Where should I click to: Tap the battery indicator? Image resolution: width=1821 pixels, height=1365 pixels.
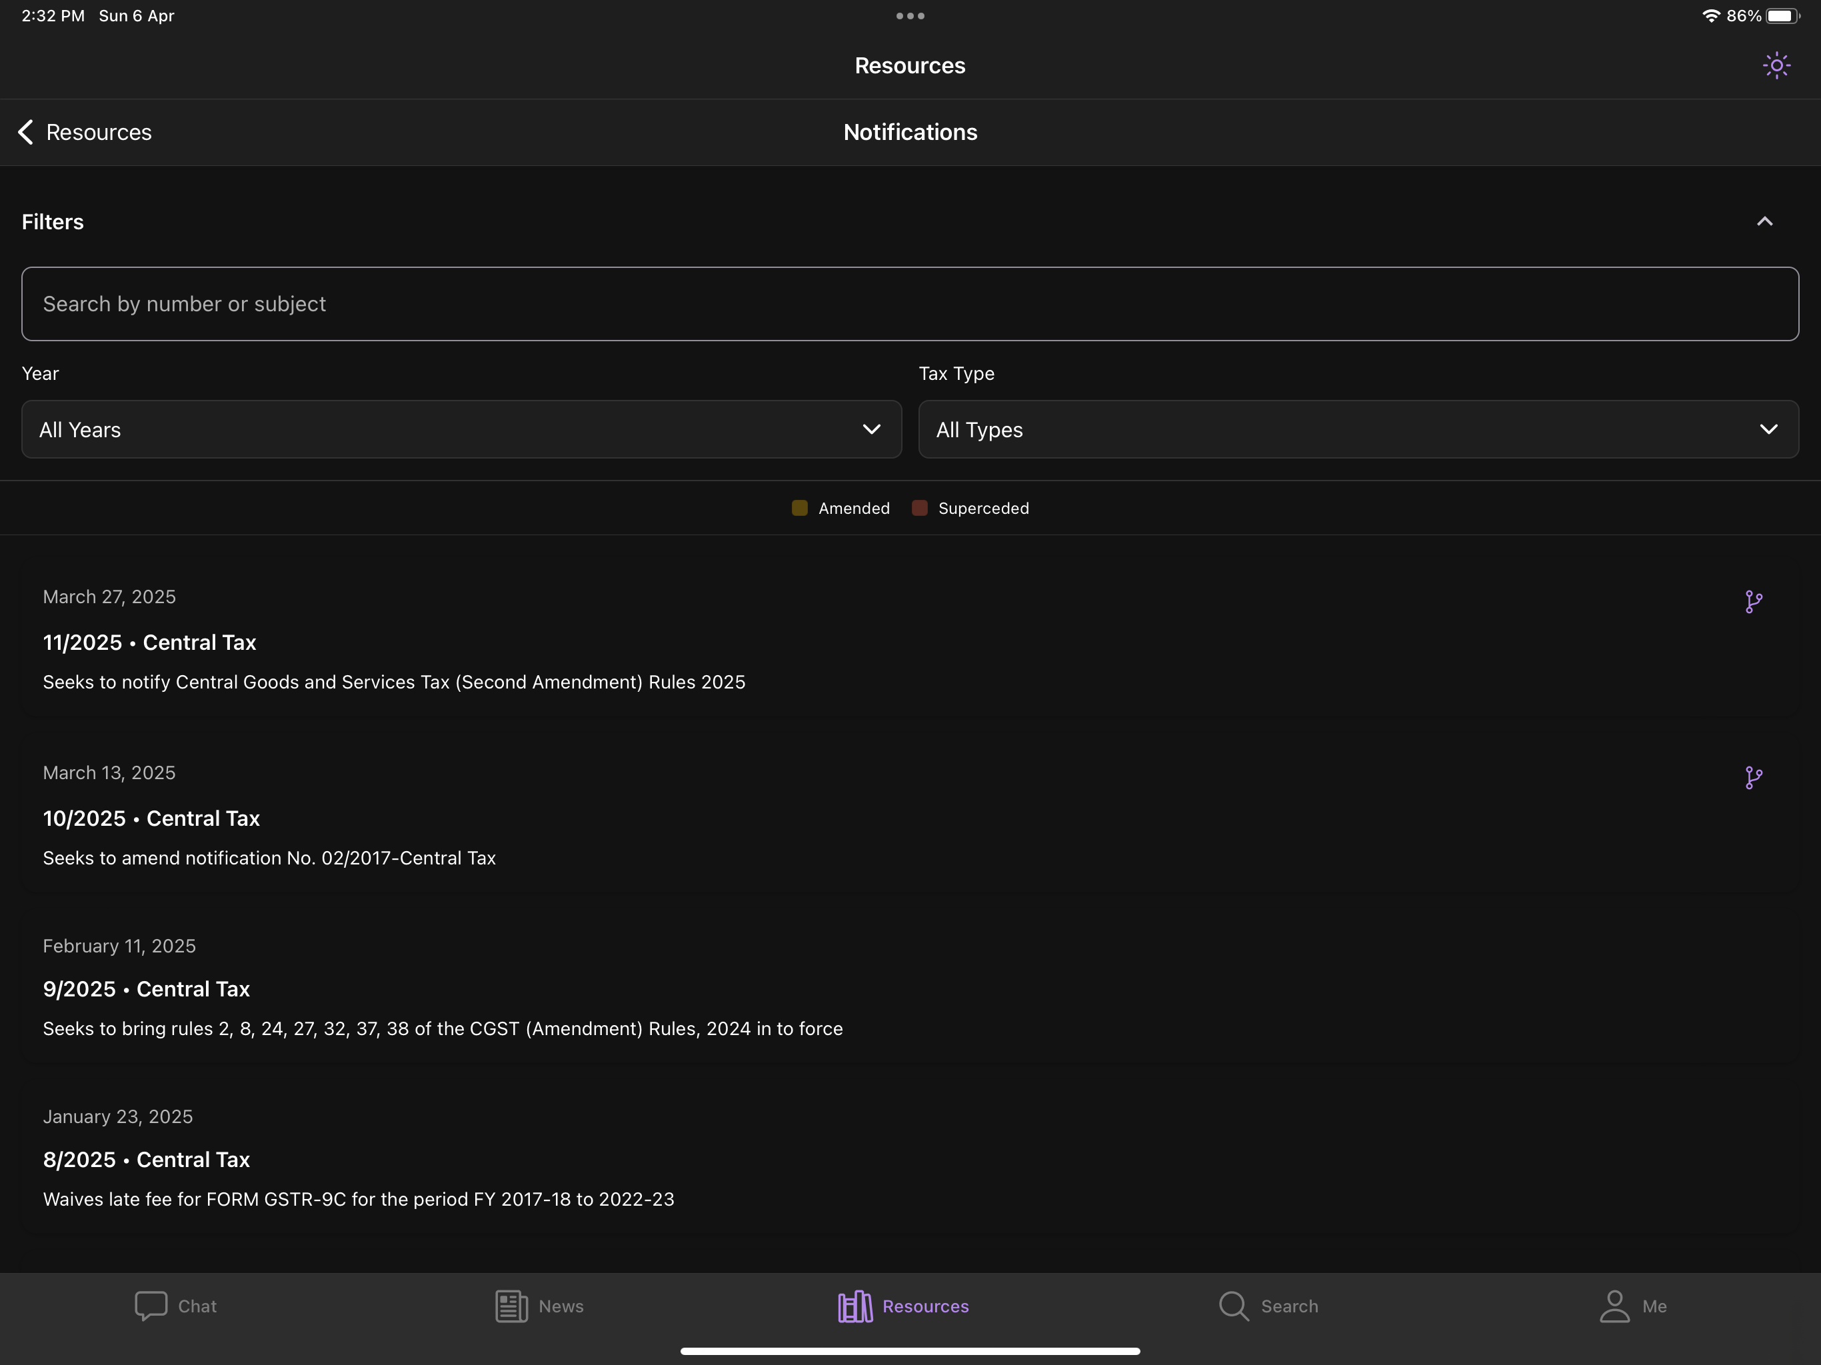(x=1783, y=15)
